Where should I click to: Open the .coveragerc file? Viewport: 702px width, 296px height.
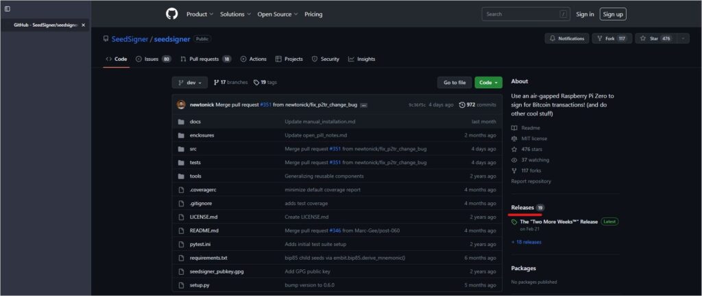tap(203, 190)
